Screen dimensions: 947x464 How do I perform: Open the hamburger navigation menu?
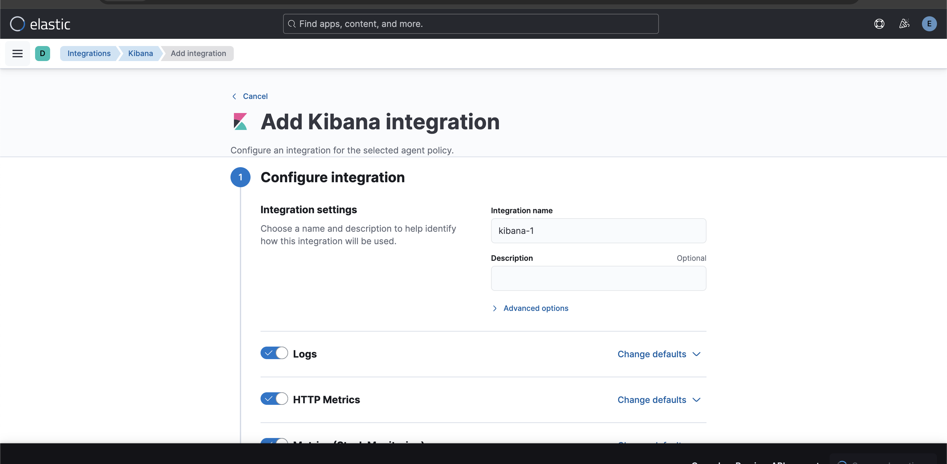pyautogui.click(x=17, y=54)
